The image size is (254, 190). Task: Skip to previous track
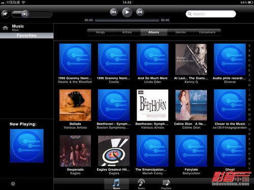[114, 12]
